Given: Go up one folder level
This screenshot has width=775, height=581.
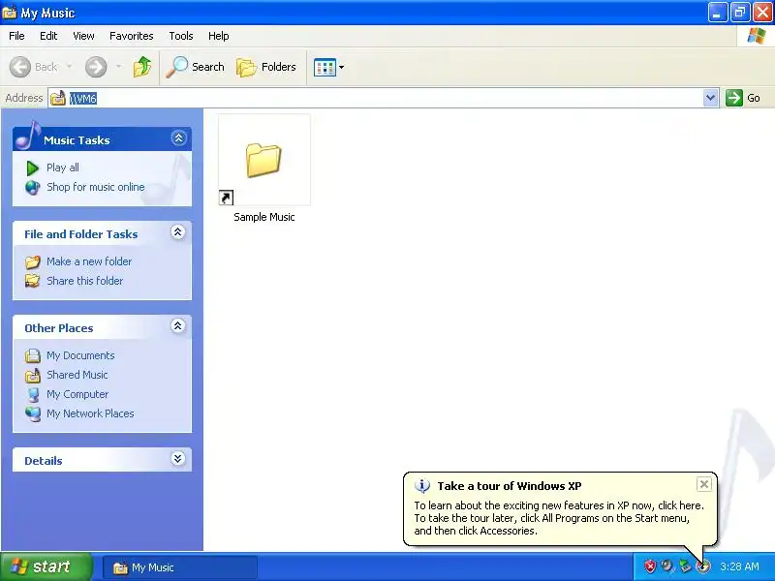Looking at the screenshot, I should [x=142, y=67].
